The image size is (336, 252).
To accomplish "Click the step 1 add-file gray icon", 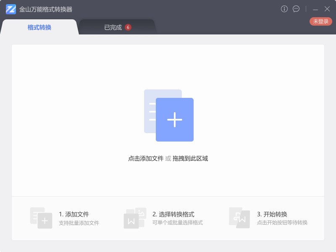I will (x=41, y=218).
